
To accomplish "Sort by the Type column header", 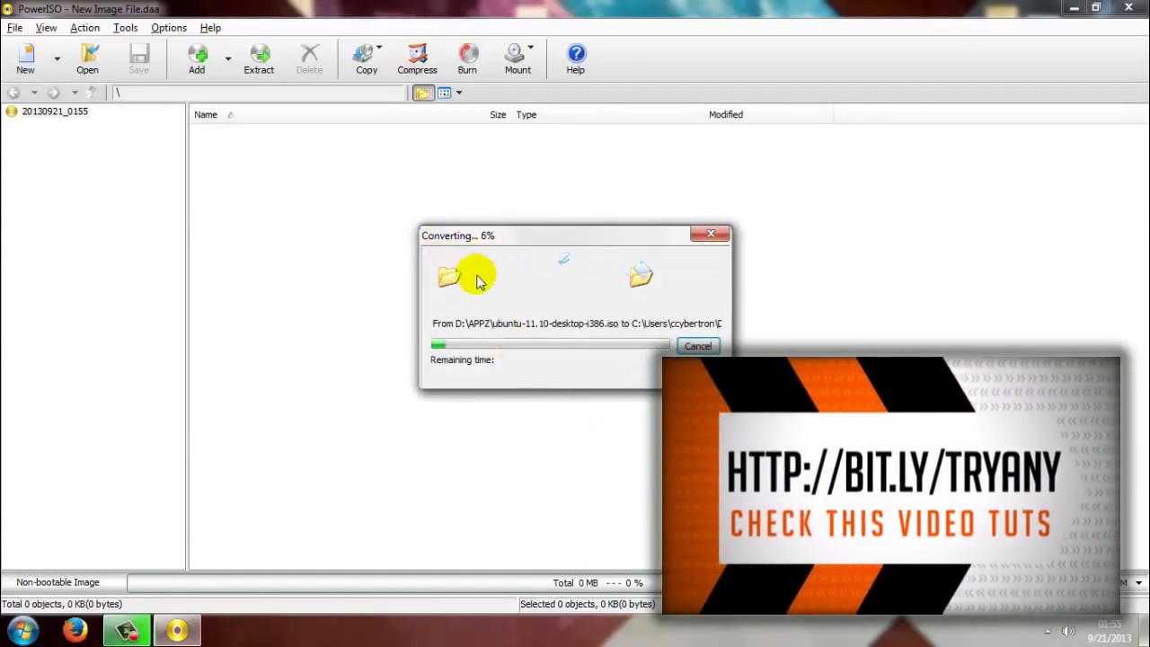I will [526, 114].
